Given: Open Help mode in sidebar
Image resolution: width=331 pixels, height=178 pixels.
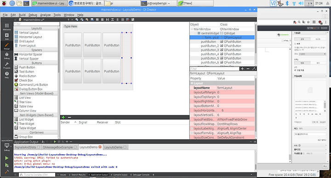Looking at the screenshot, I should (7, 75).
